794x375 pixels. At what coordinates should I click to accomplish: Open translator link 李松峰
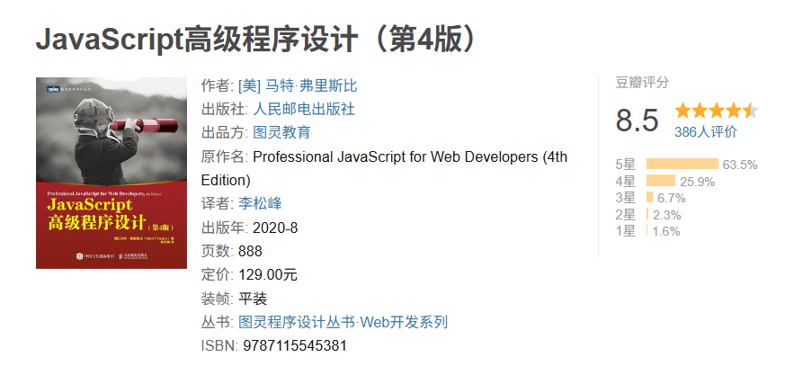[260, 204]
